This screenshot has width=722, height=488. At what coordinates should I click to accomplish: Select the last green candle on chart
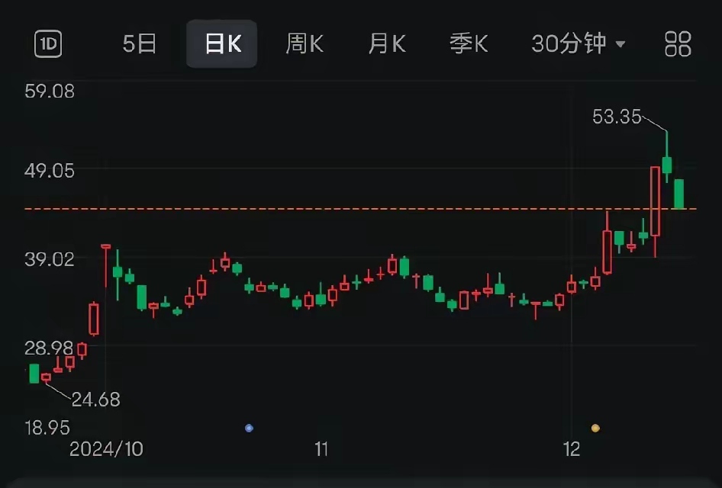coord(679,194)
